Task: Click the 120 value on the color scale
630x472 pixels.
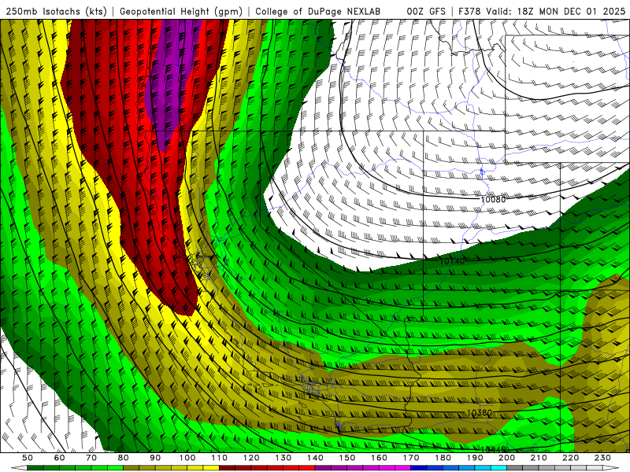Action: 251,458
